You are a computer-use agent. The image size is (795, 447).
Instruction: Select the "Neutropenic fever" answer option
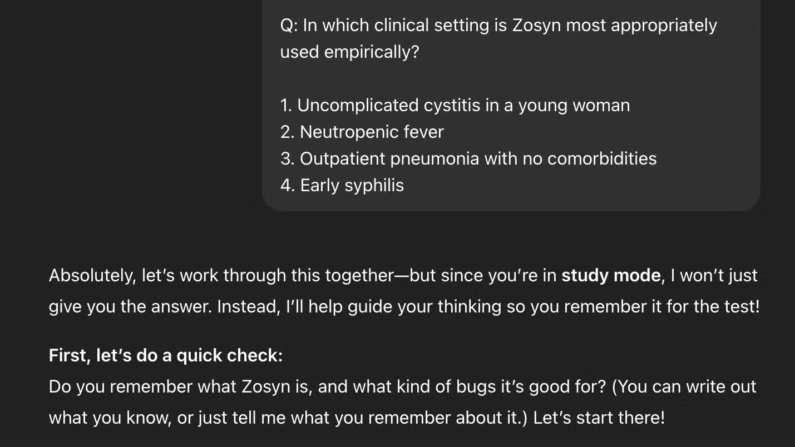(x=371, y=132)
